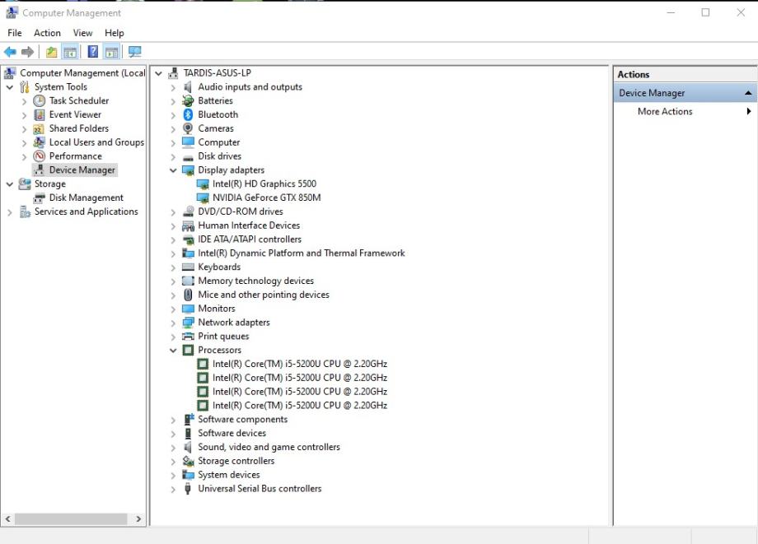
Task: Expand the Monitors category
Action: coord(173,309)
